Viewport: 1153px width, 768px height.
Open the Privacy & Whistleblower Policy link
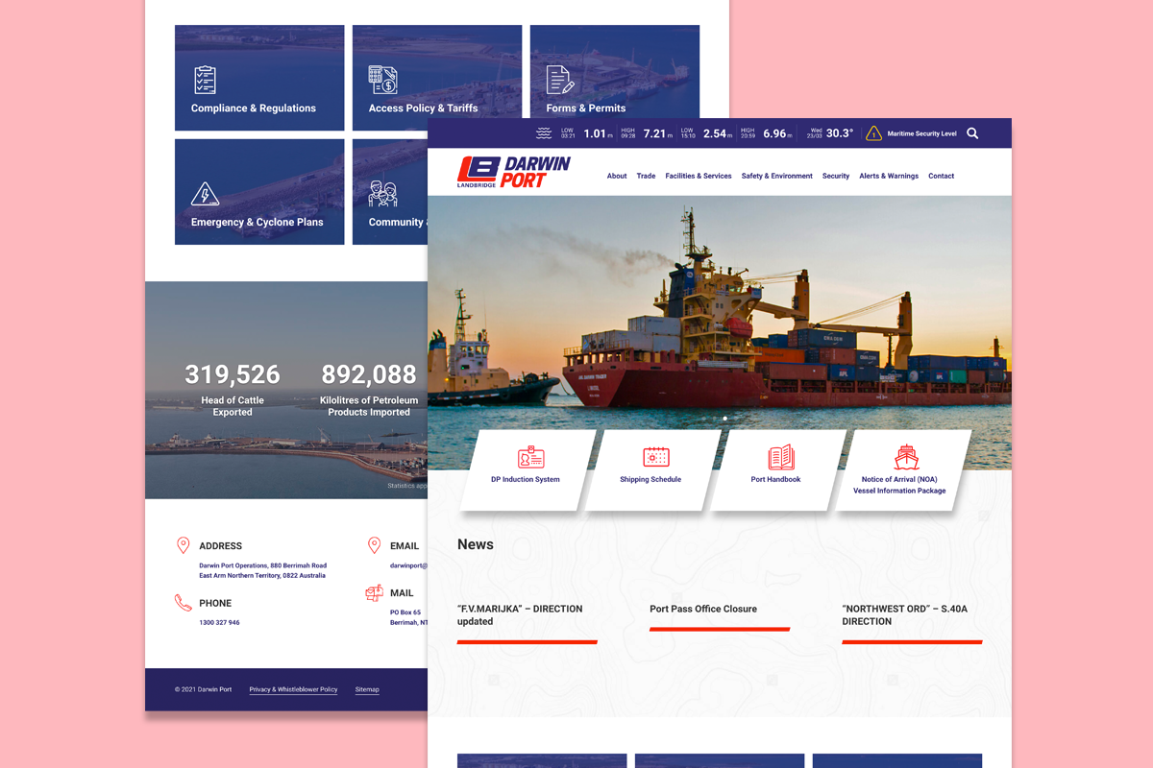point(293,689)
